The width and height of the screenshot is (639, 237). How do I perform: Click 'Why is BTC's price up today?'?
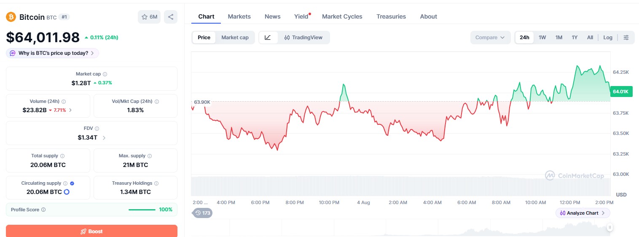53,53
